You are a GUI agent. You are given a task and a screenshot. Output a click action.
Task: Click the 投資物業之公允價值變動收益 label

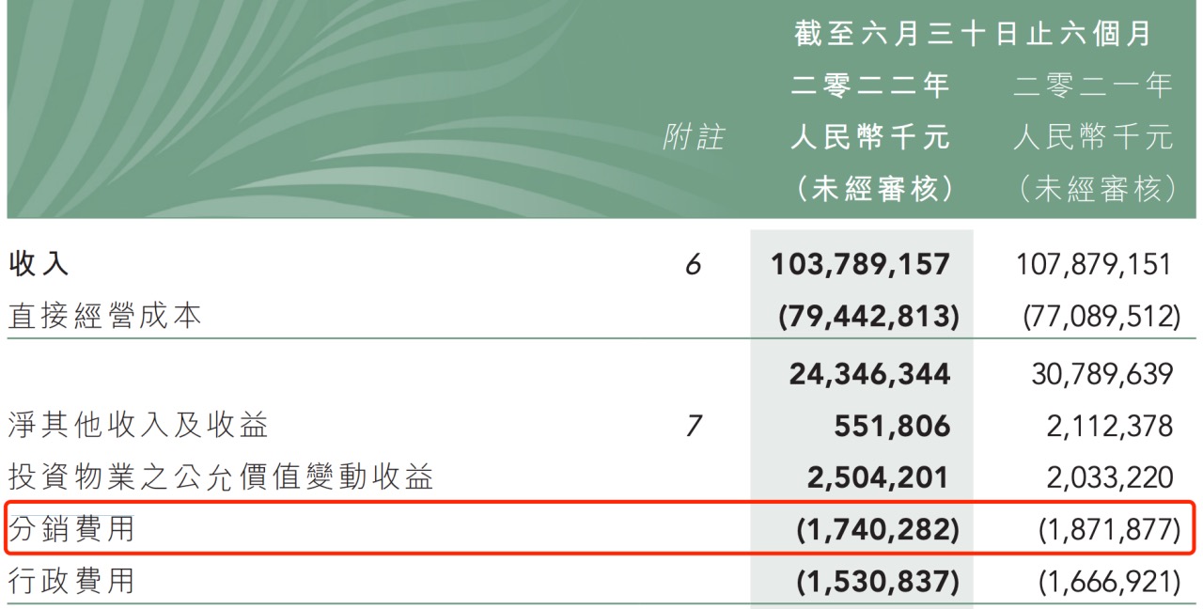221,477
